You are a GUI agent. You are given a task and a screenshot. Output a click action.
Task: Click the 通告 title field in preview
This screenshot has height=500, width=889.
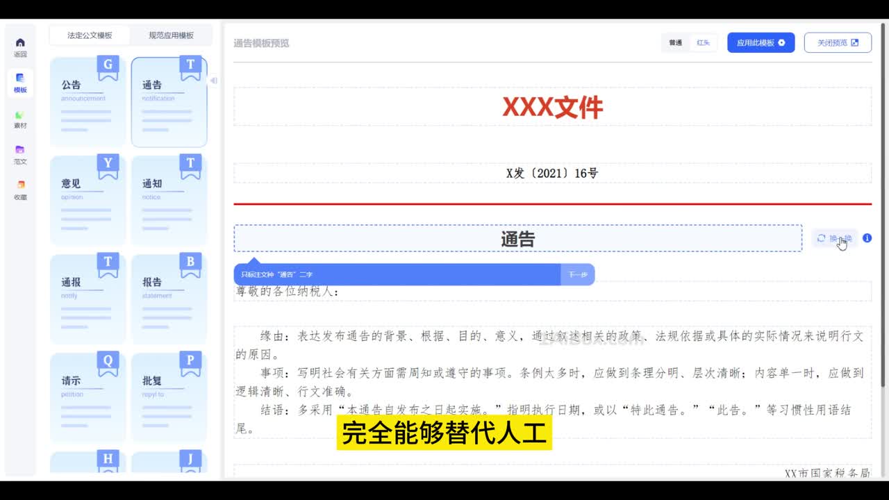point(517,239)
